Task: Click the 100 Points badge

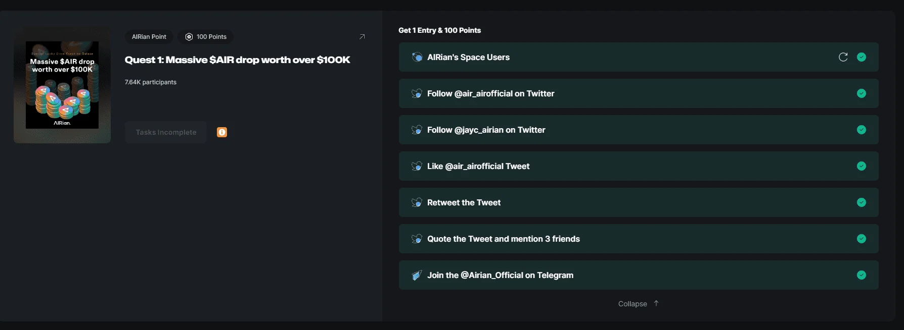Action: (206, 37)
